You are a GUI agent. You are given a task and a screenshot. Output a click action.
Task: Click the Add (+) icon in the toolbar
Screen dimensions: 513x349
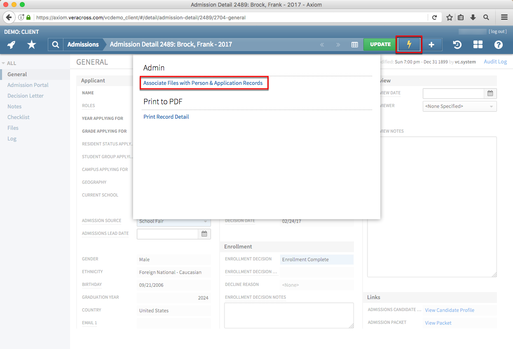point(431,44)
